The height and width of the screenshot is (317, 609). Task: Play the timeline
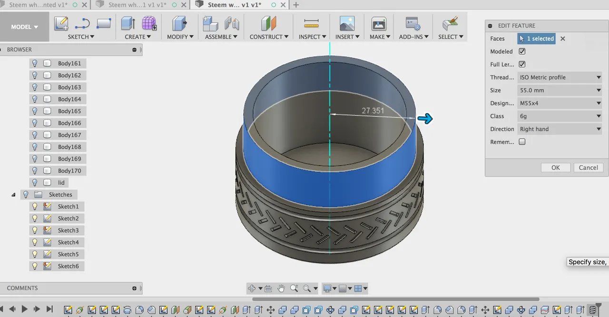24,309
